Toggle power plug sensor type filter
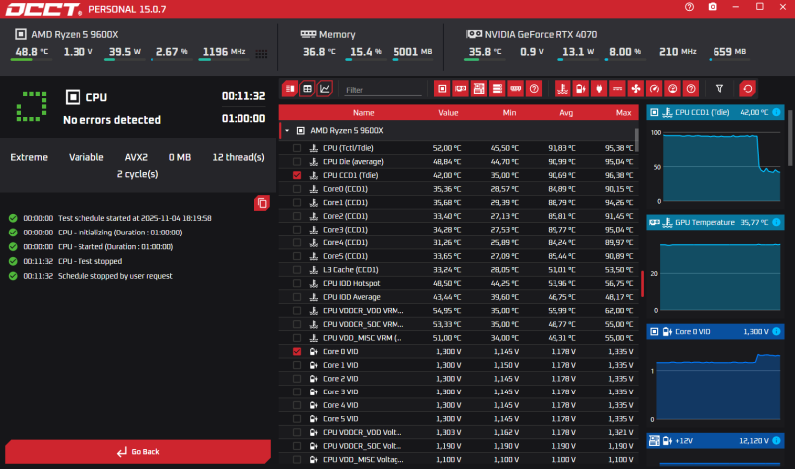 coord(599,89)
